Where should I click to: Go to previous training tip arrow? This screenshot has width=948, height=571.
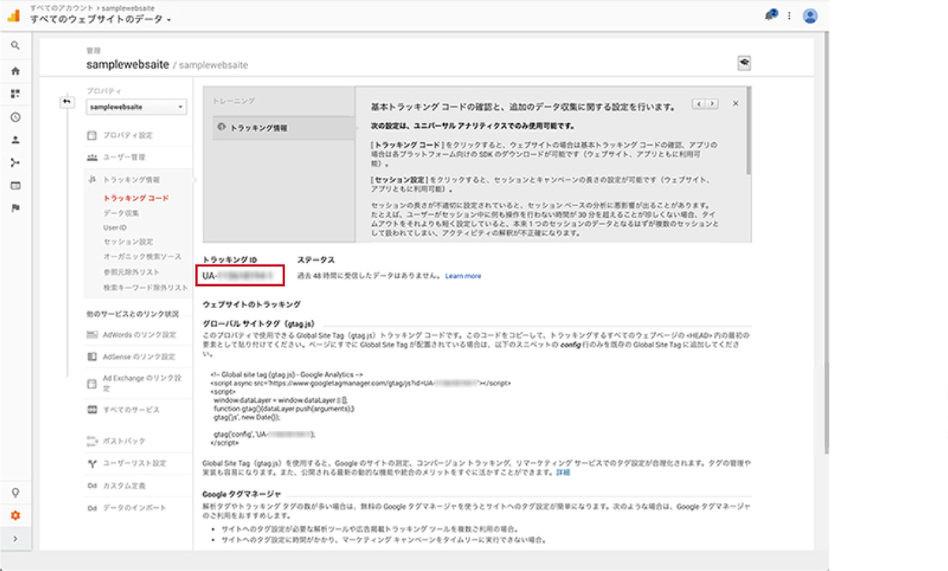coord(699,103)
